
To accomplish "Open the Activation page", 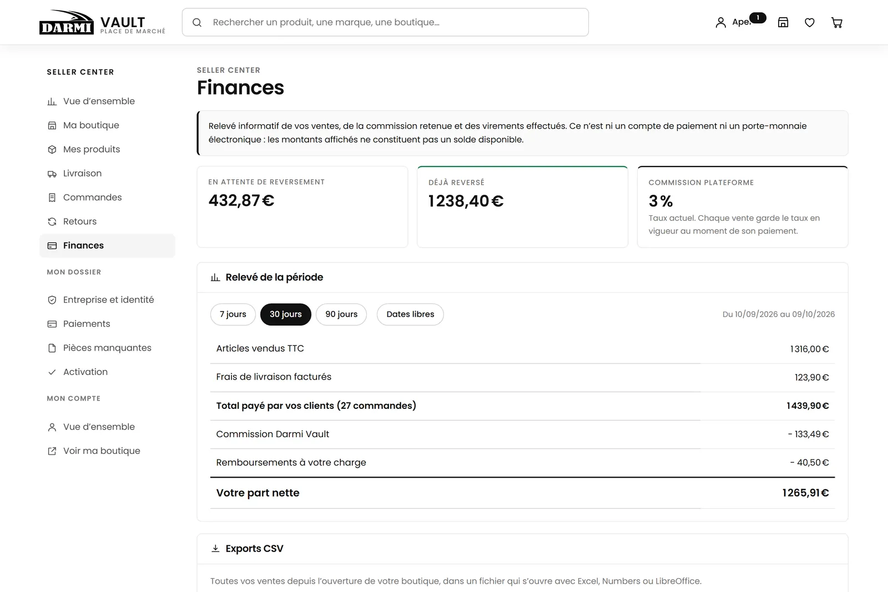I will tap(107, 372).
